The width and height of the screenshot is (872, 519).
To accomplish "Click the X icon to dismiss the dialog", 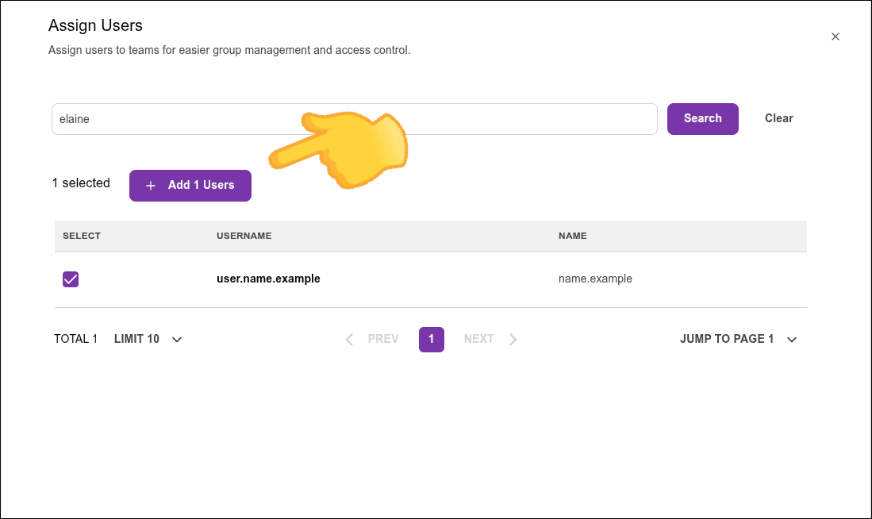I will (x=836, y=37).
